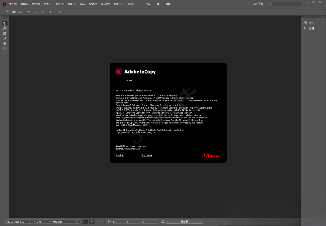Open the 段落 paragraph panel
Screen dimensions: 326x226
pyautogui.click(x=309, y=28)
